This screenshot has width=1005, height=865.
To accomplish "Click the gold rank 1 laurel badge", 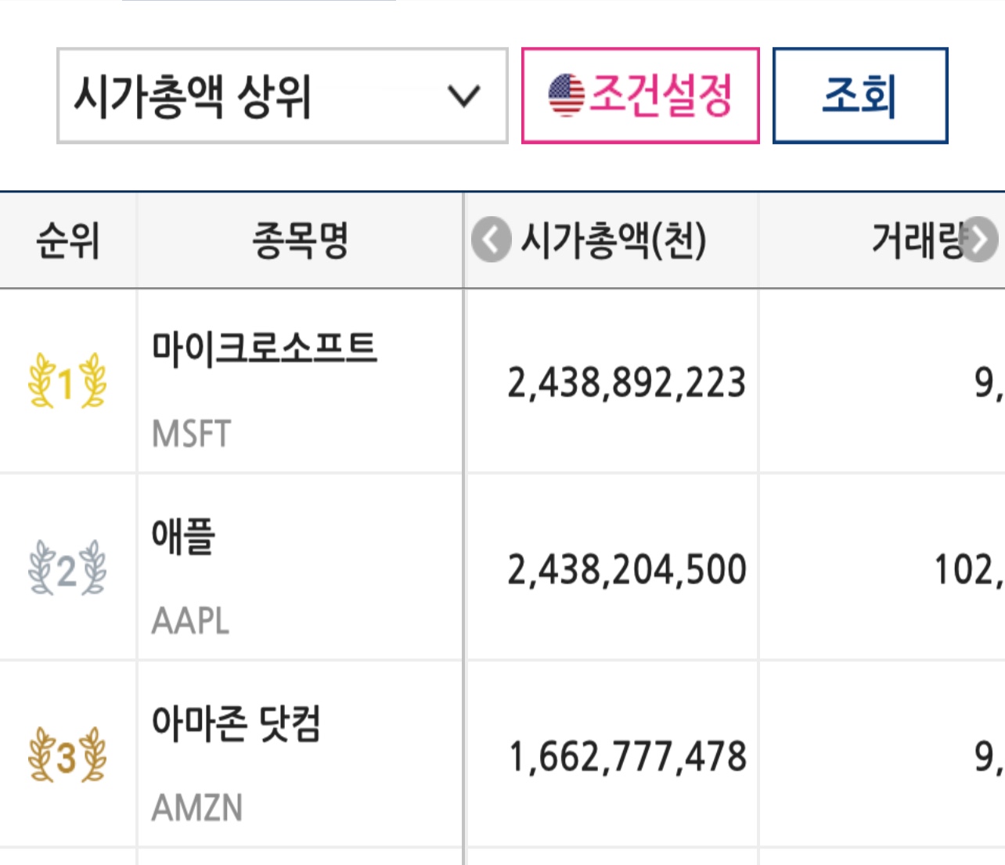I will tap(67, 381).
